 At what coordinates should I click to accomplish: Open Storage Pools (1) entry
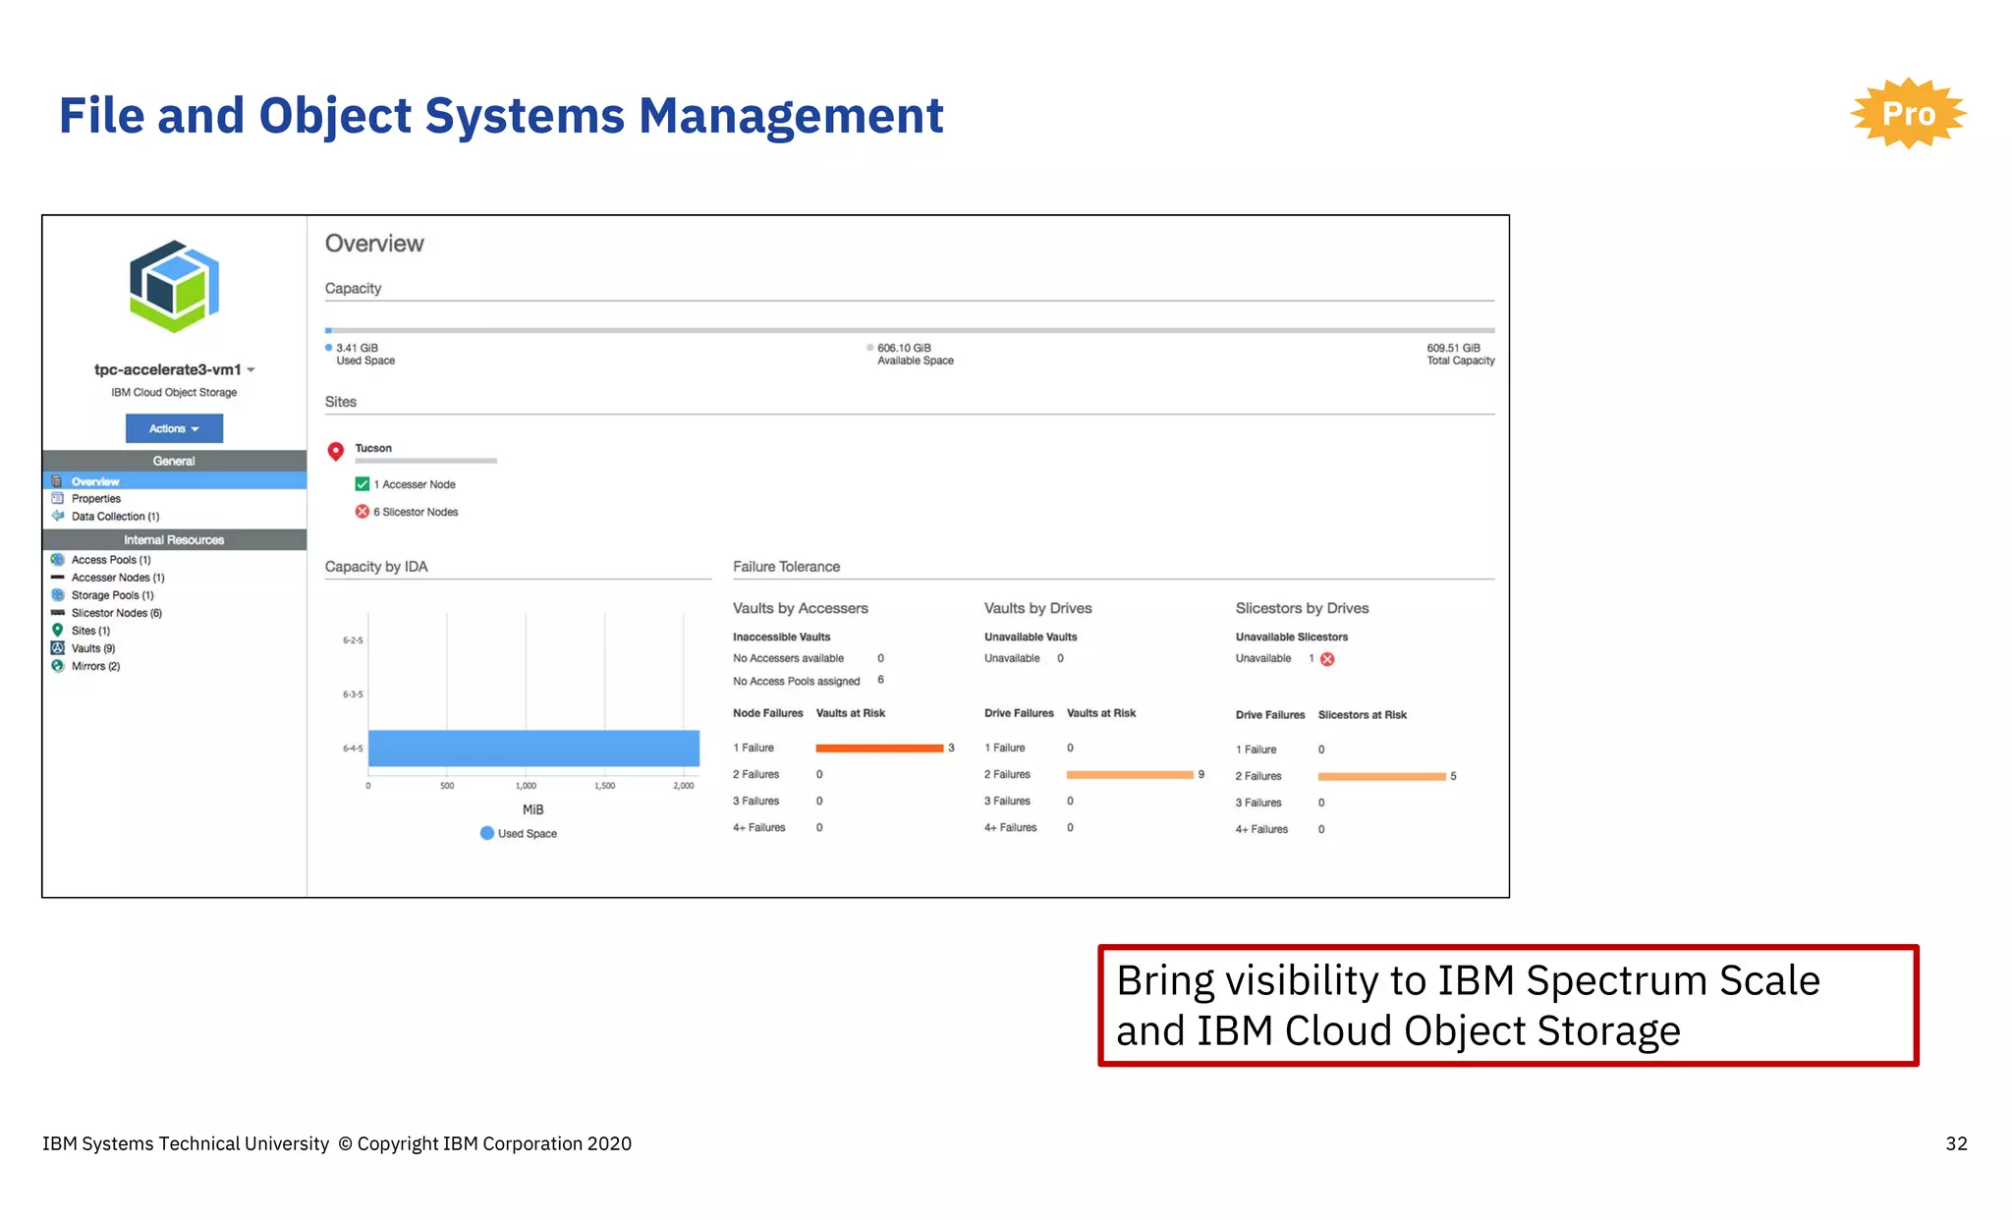[113, 595]
